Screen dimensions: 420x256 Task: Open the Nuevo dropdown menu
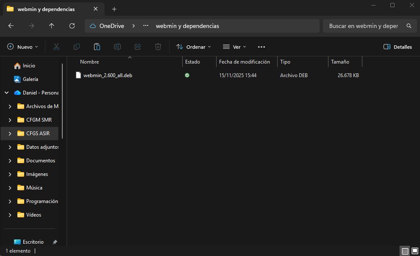23,47
